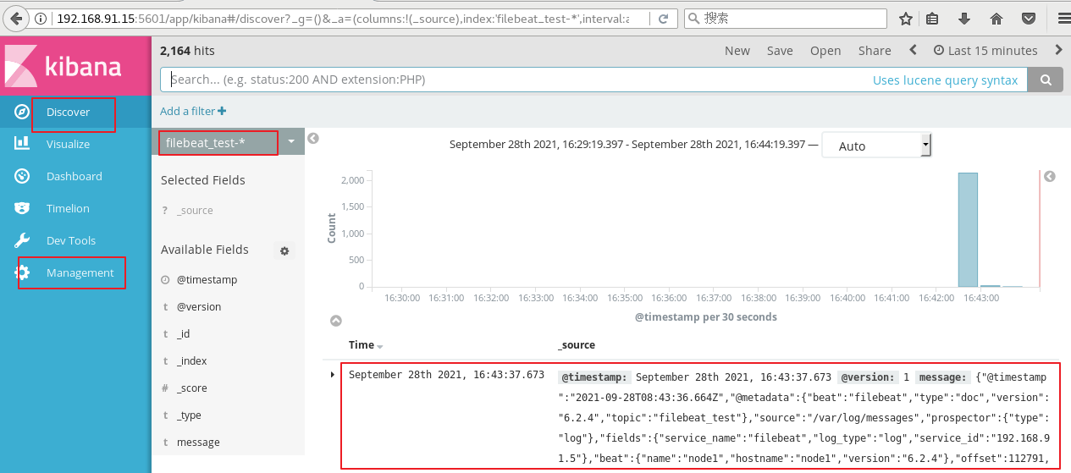The width and height of the screenshot is (1071, 473).
Task: Click the Dashboard gauge icon
Action: click(x=23, y=176)
